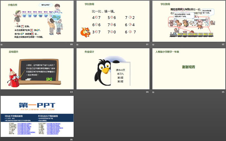
Task: Open the HTTP://WWW.1PPT.COM link on slide 16
Action: (x=37, y=110)
